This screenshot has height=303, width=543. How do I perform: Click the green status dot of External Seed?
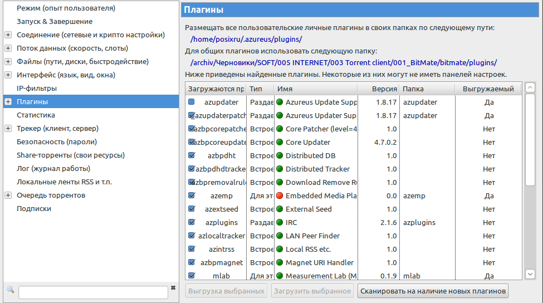(280, 209)
